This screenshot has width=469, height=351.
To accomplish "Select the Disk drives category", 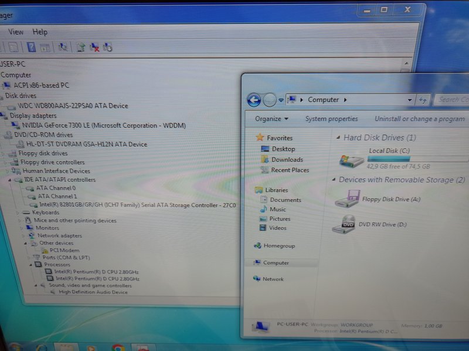I will coord(21,96).
